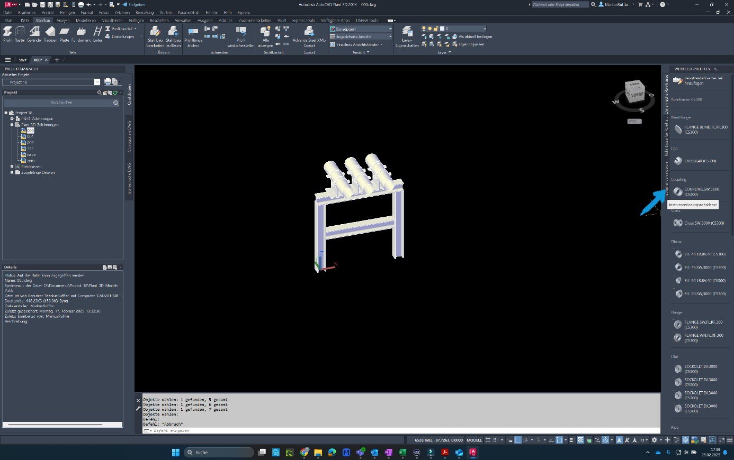Click Profillänge ändern tool
Viewport: 734px width, 460px height.
[x=193, y=36]
